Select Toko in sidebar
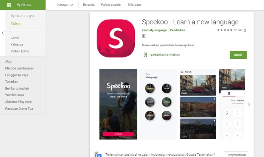 pos(15,24)
